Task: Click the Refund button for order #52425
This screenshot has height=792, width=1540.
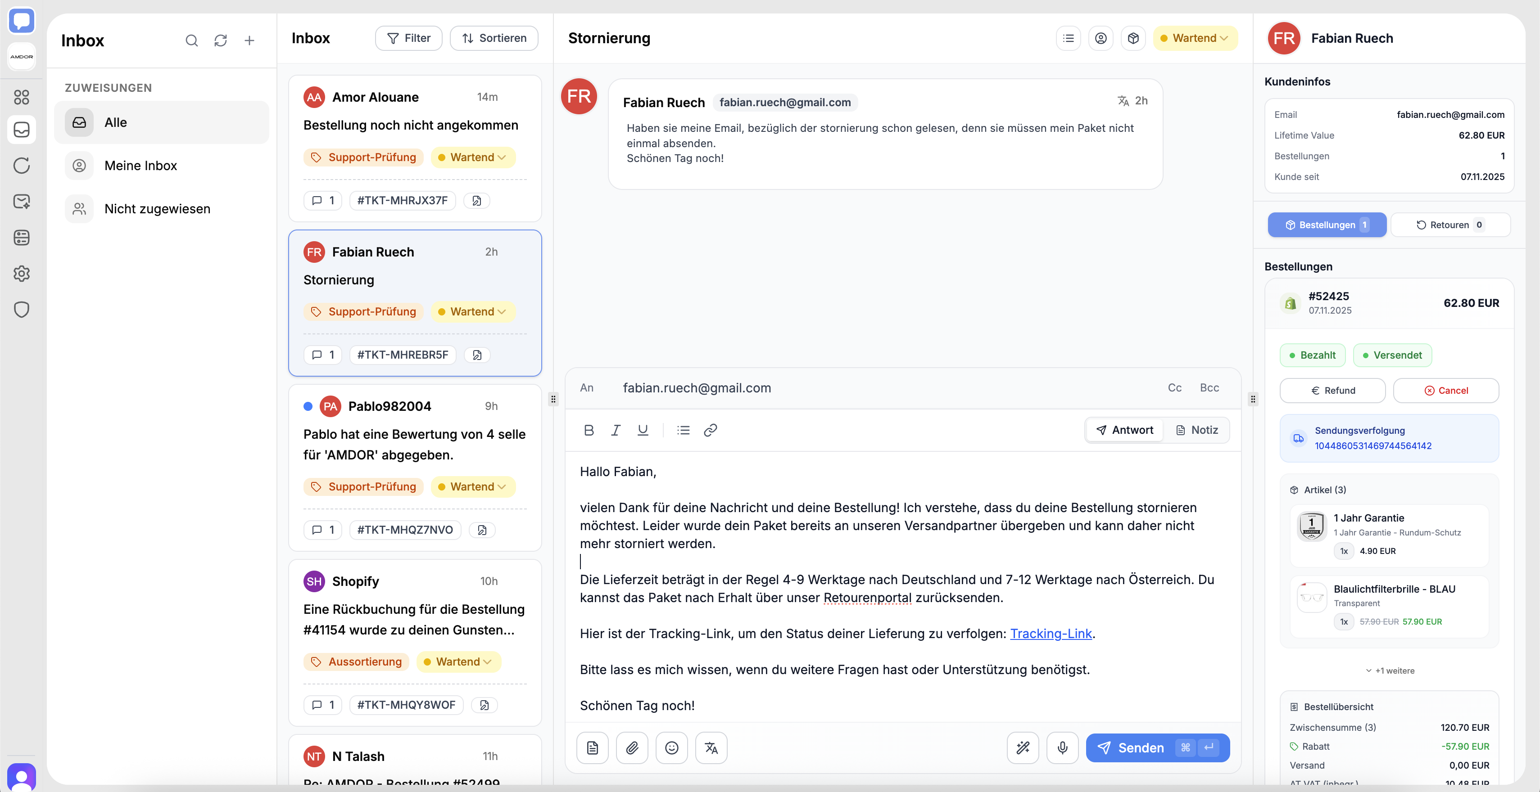Action: click(1332, 390)
